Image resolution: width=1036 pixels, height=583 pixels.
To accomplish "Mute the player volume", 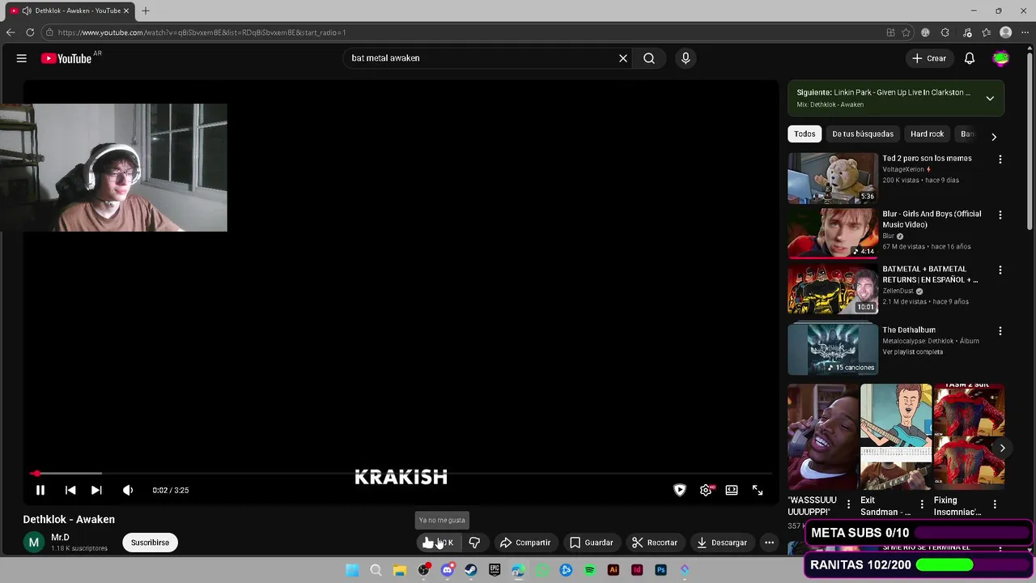I will pos(127,490).
